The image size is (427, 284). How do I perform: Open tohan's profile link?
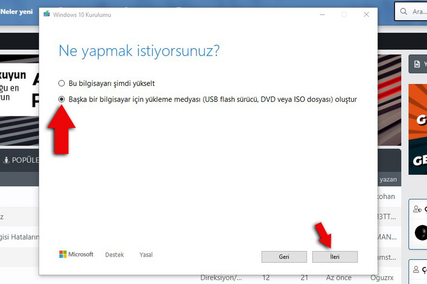(x=386, y=197)
